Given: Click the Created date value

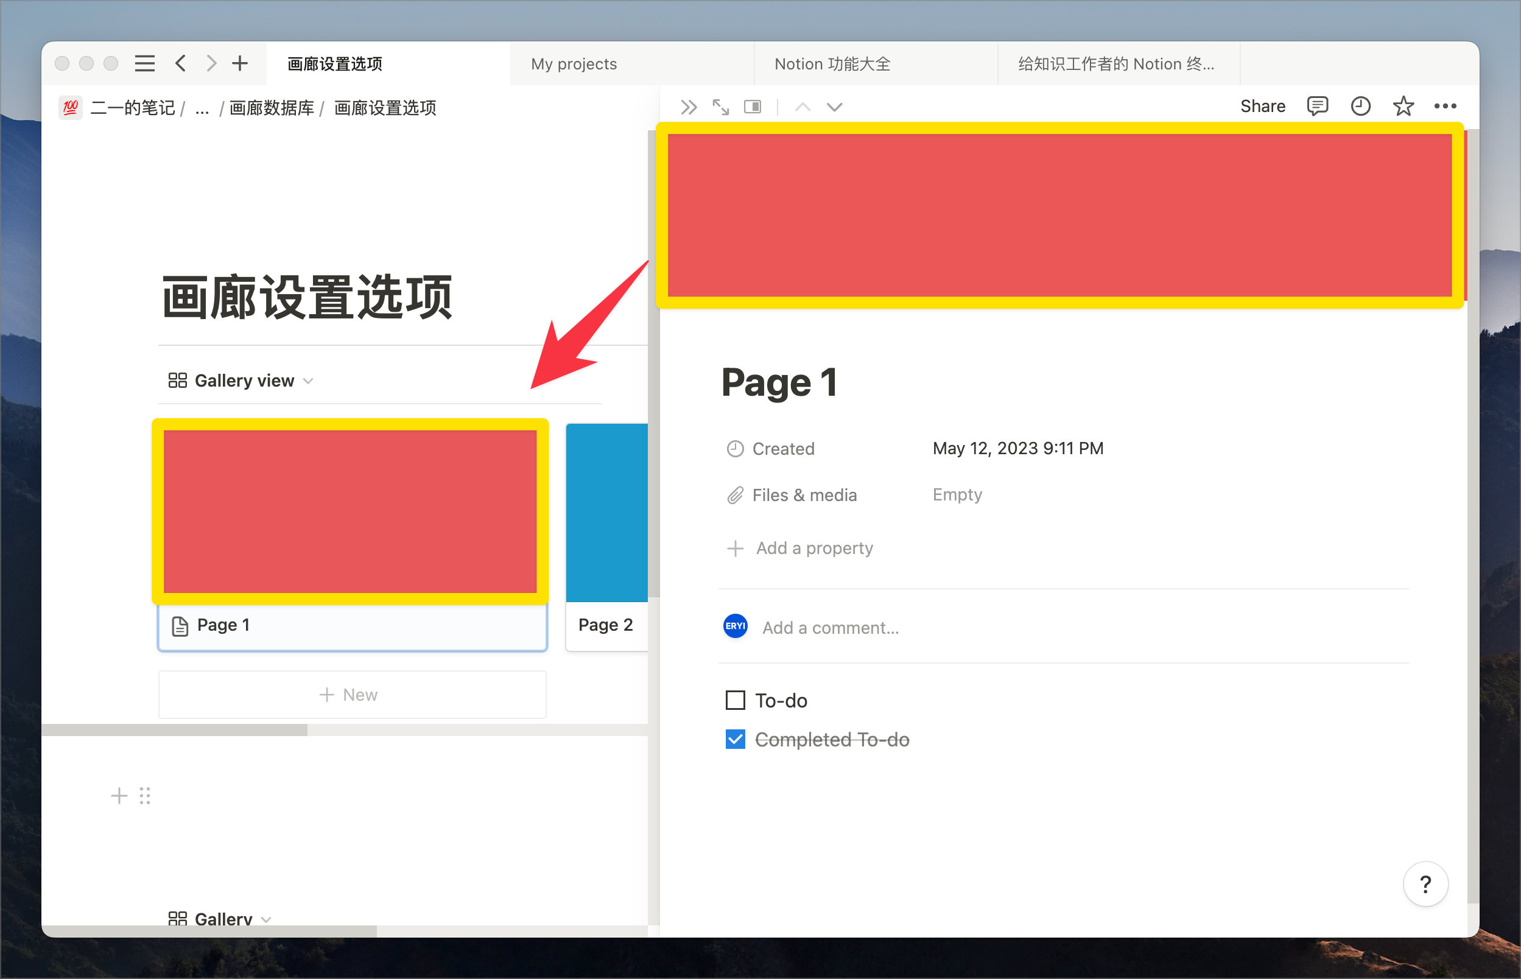Looking at the screenshot, I should [x=1017, y=448].
